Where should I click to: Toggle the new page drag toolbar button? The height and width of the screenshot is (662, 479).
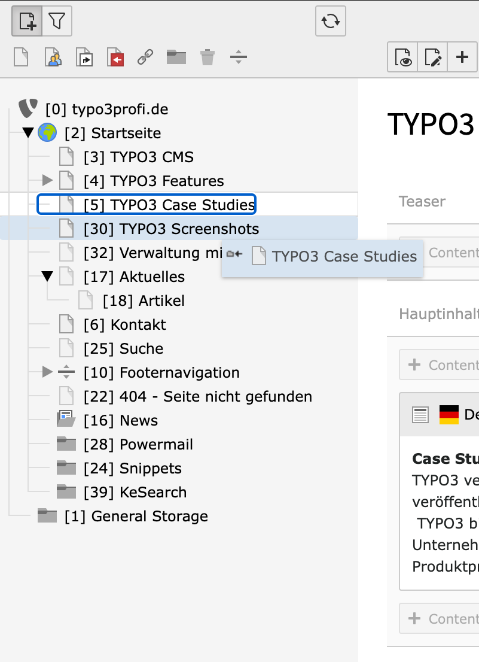click(x=27, y=21)
